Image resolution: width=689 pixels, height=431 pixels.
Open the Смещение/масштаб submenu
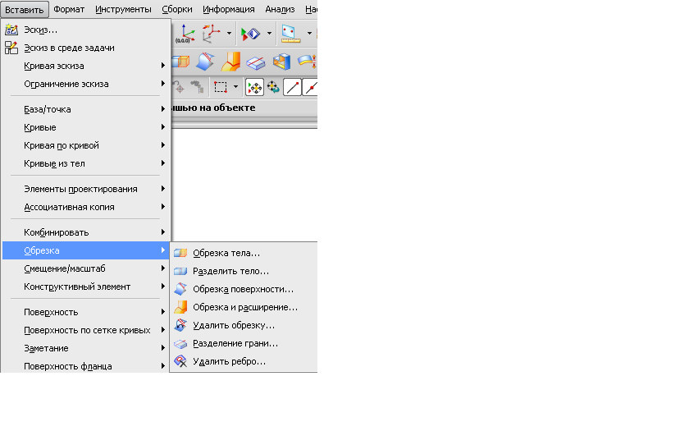tap(85, 268)
